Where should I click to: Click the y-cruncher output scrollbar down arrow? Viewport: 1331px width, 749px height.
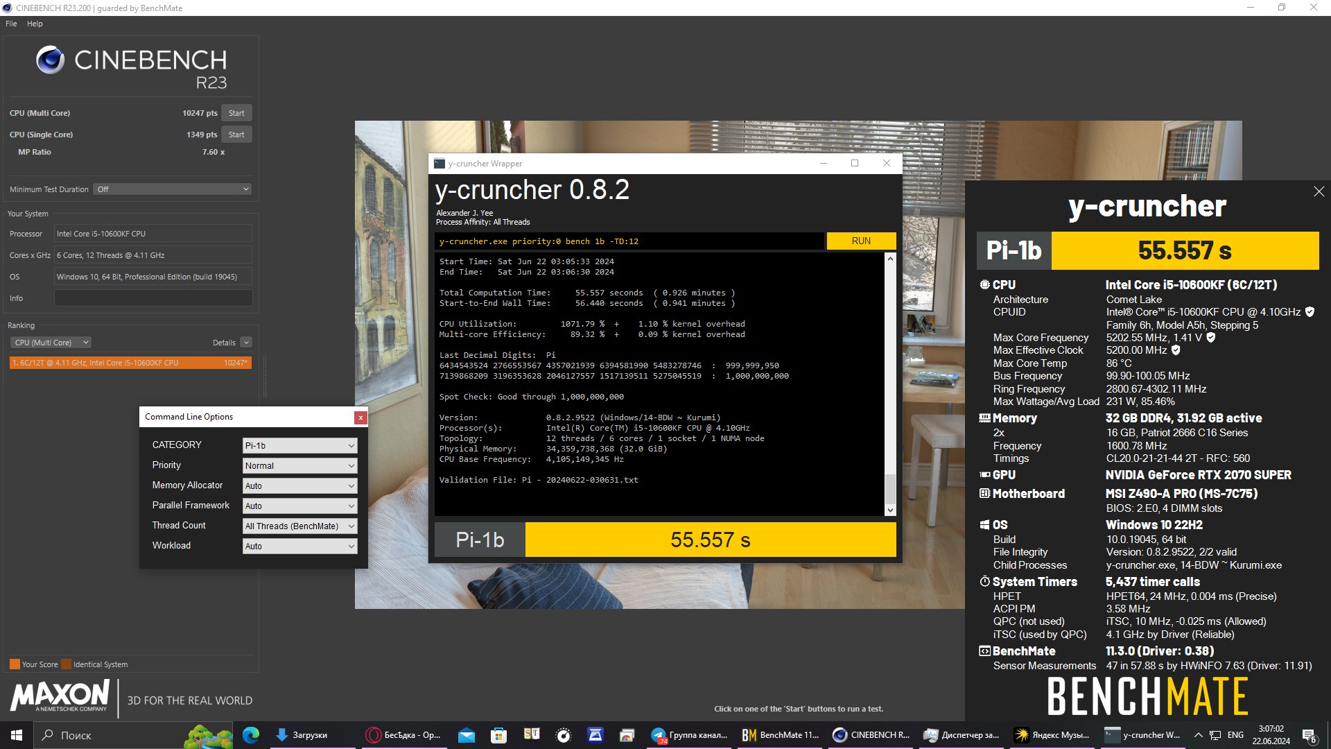pyautogui.click(x=890, y=510)
